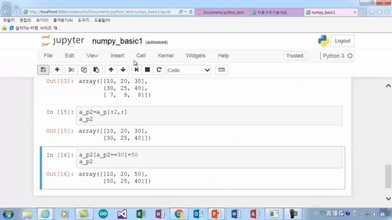Screen dimensions: 392x220
Task: Insert a cell below with the plus icon
Action: tap(57, 70)
